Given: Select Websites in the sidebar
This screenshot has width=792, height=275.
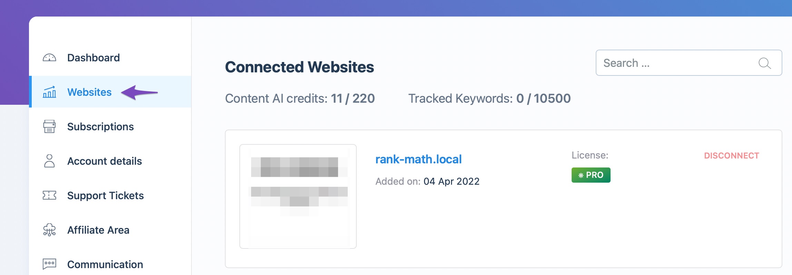Looking at the screenshot, I should 89,92.
